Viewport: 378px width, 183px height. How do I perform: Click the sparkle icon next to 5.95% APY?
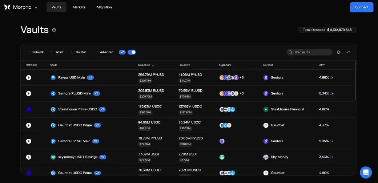pyautogui.click(x=332, y=141)
